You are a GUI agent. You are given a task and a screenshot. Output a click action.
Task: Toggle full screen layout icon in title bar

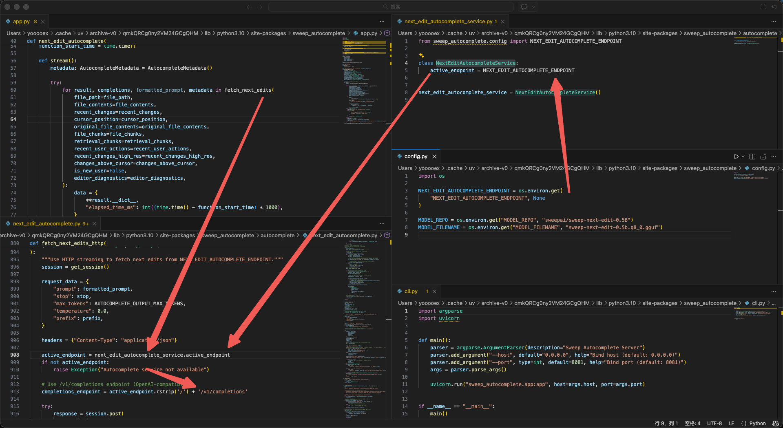(x=763, y=7)
